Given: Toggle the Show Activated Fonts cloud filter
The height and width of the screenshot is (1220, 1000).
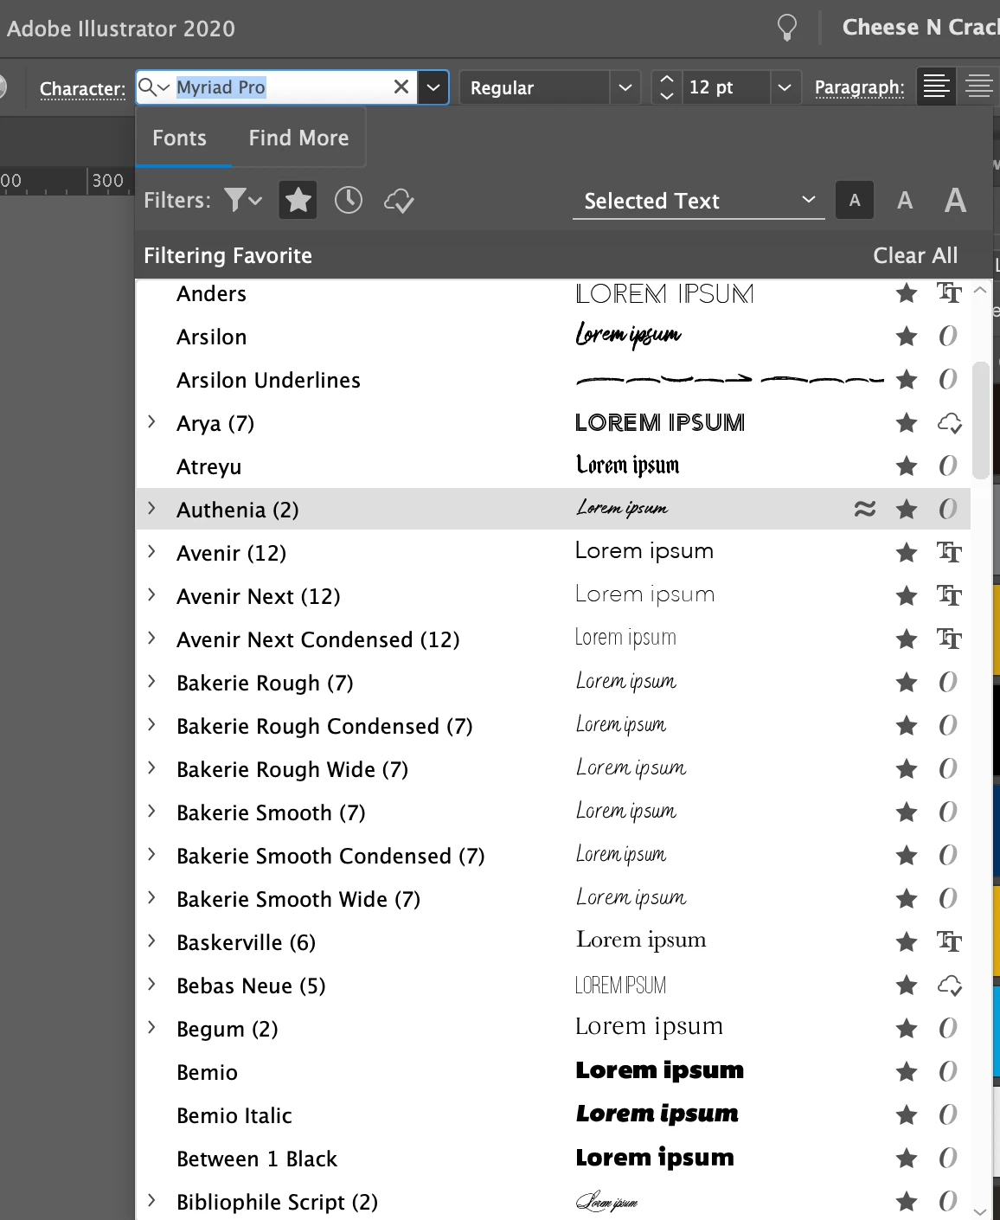Looking at the screenshot, I should coord(399,201).
